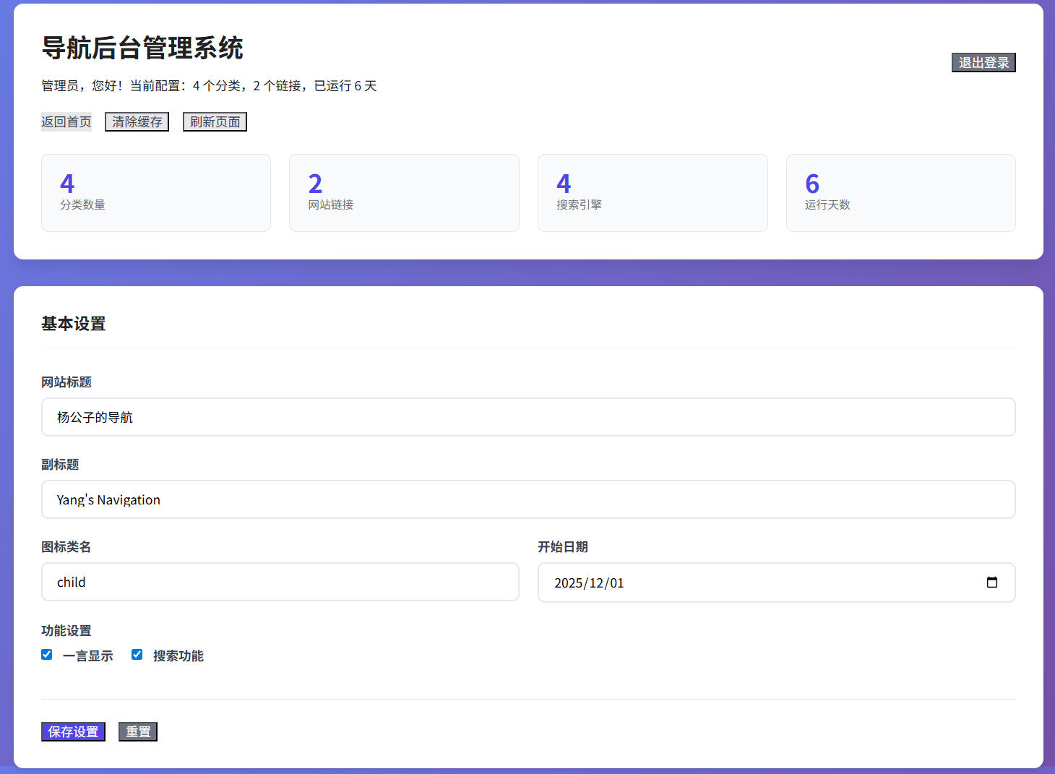Uncheck the 搜索功能 checkbox

[137, 655]
